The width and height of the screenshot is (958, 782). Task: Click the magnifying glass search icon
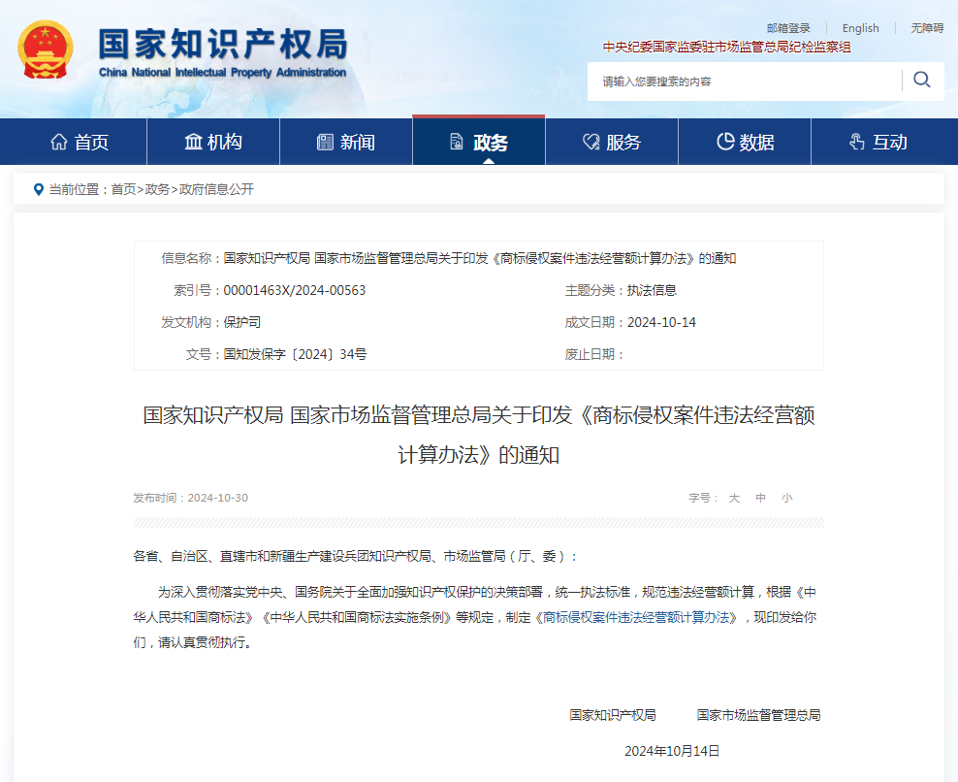click(x=922, y=81)
